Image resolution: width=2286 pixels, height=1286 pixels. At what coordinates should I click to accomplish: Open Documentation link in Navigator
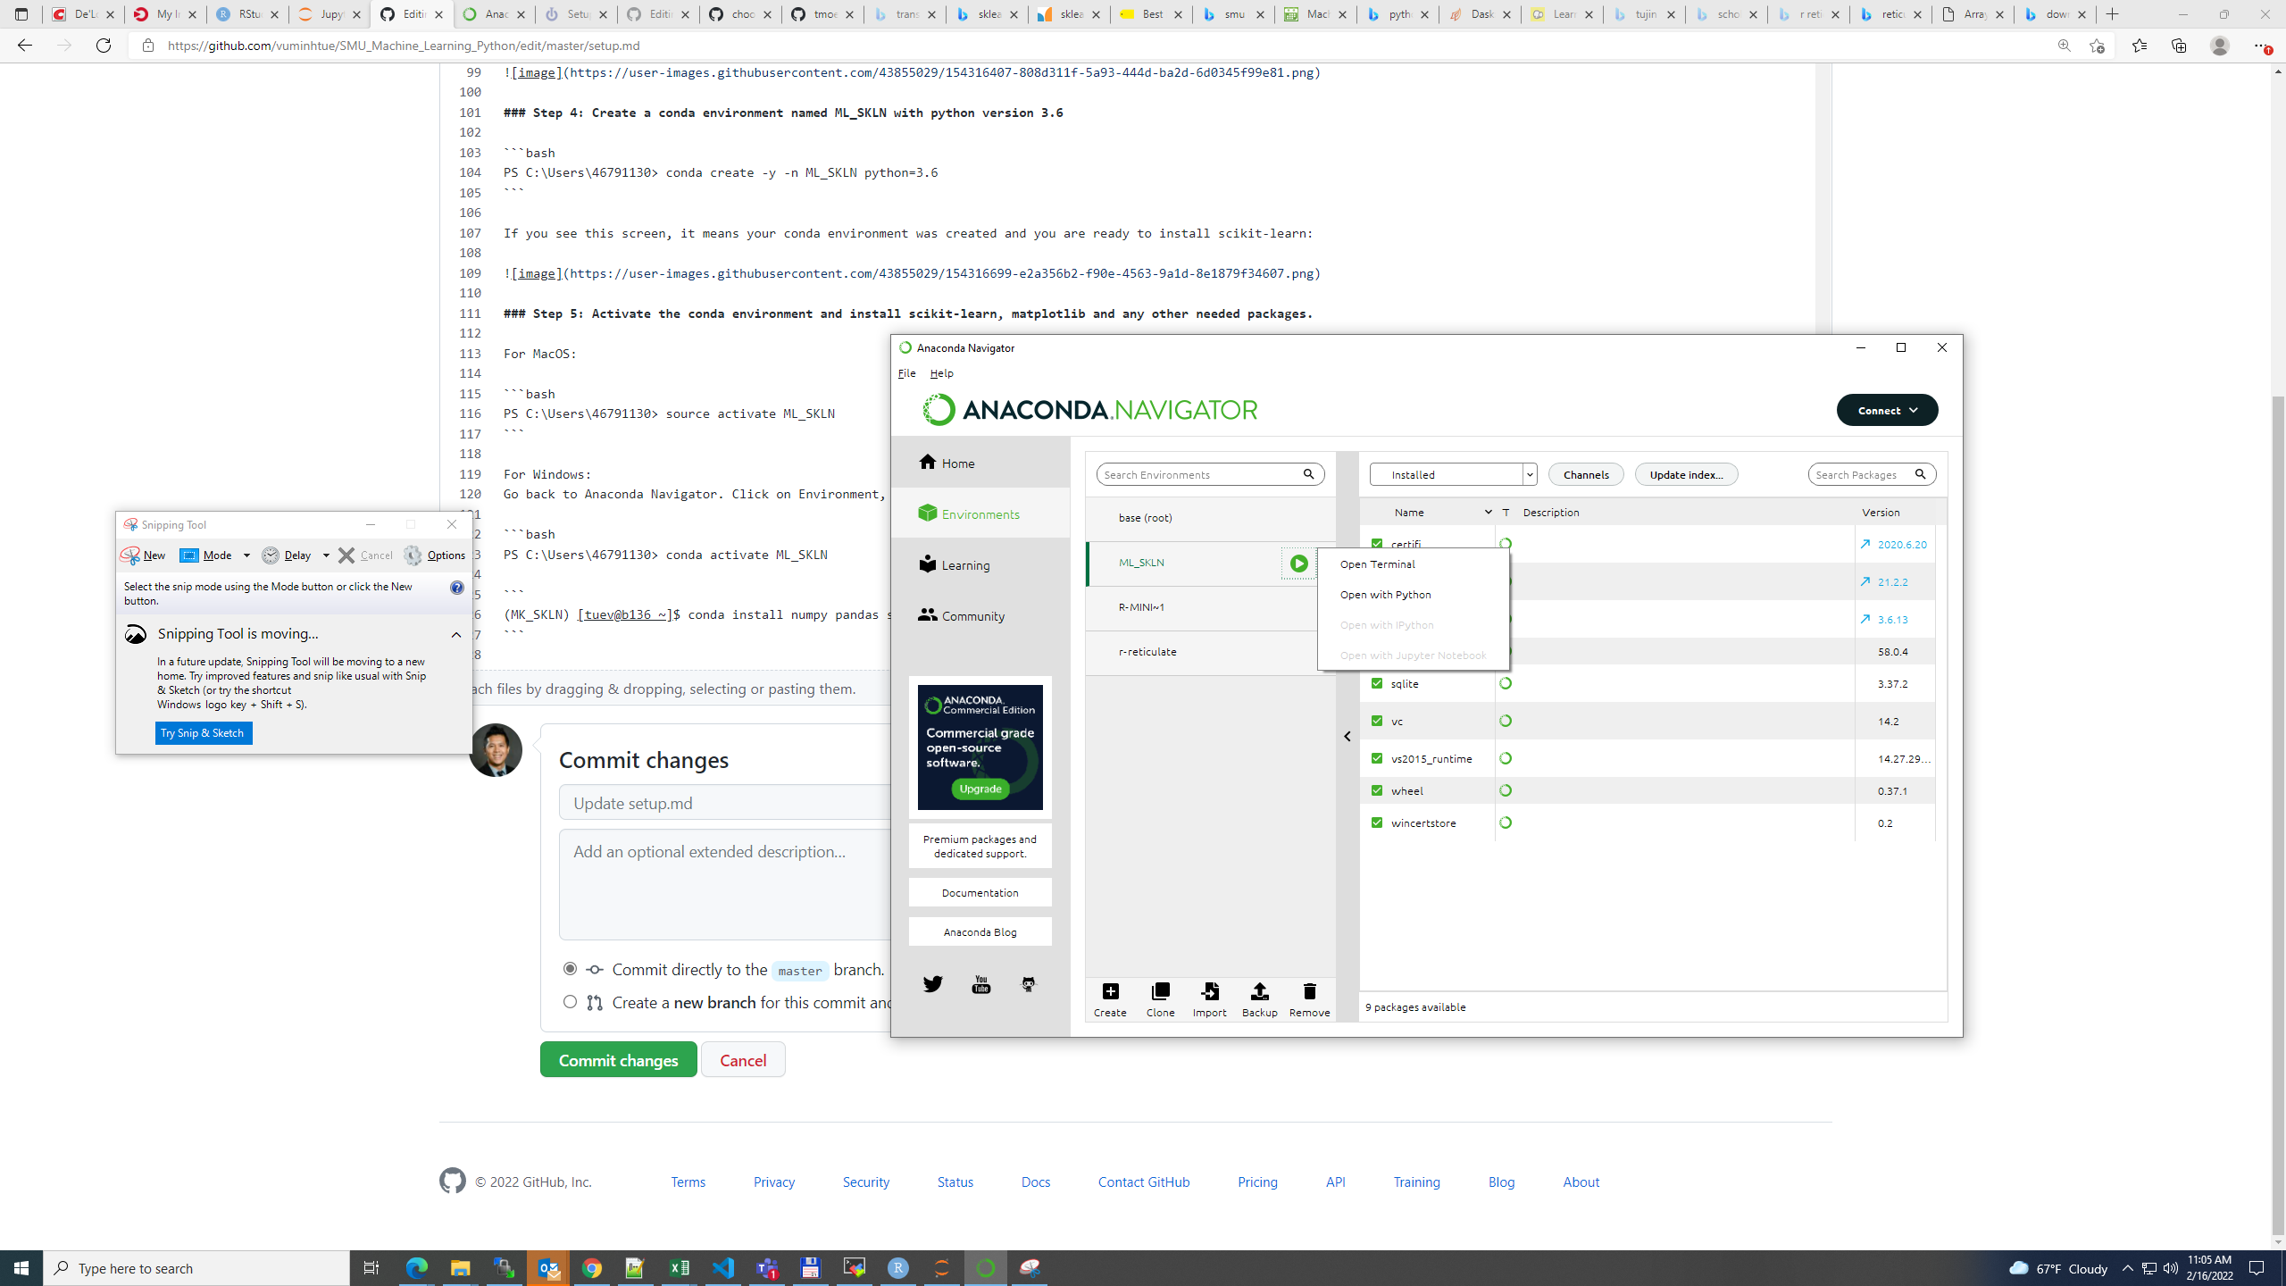coord(980,892)
